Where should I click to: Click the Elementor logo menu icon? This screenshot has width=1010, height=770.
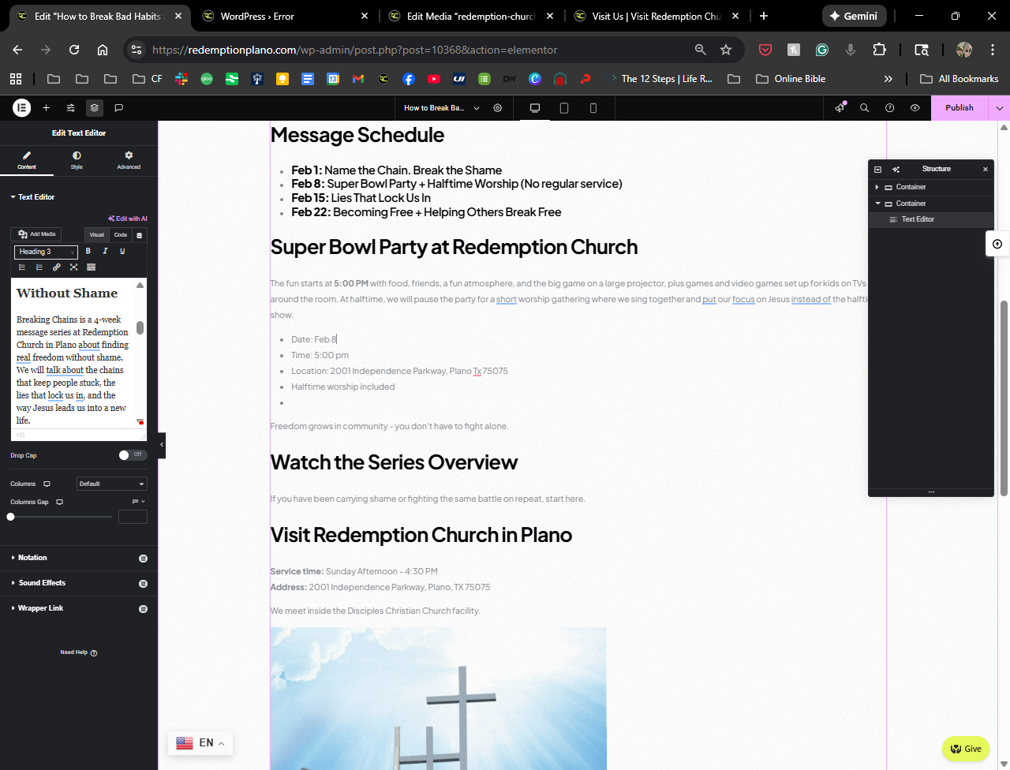(x=21, y=108)
